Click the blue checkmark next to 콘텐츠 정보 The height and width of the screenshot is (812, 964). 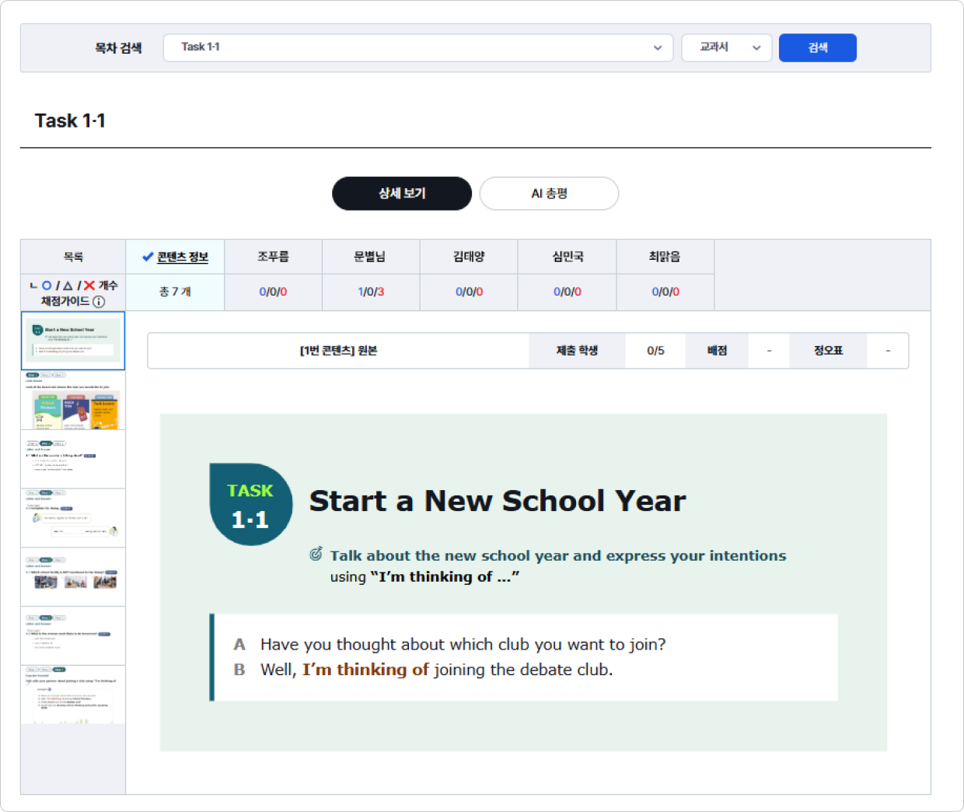click(147, 257)
